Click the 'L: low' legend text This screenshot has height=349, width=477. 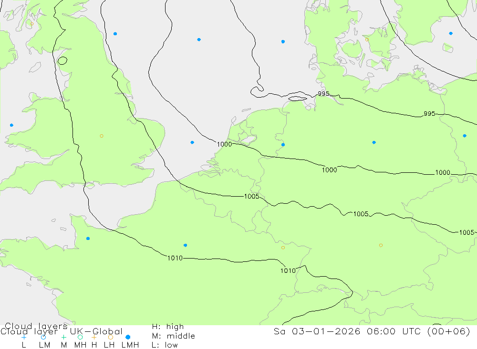tap(165, 345)
